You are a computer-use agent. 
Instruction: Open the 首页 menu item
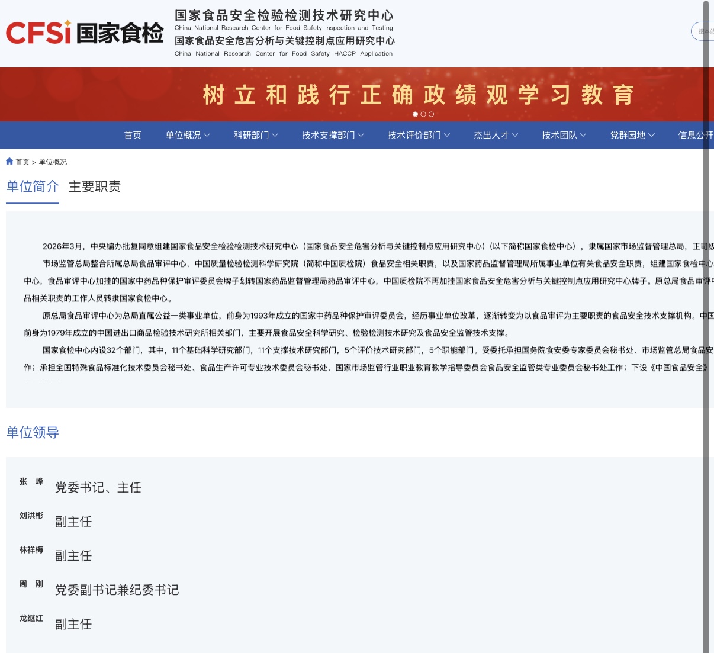point(133,135)
